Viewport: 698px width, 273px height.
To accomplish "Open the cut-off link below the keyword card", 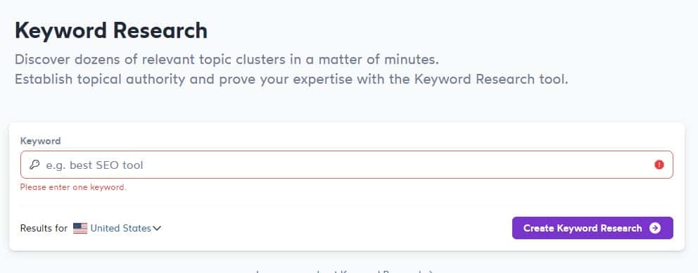I will pos(345,271).
